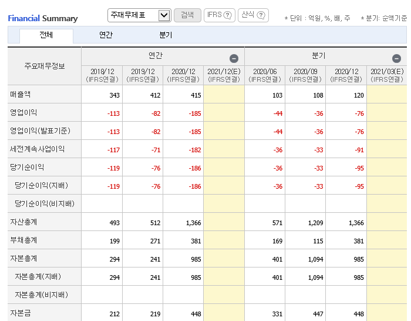
Task: Select 자산총계 value 493
Action: pos(114,223)
